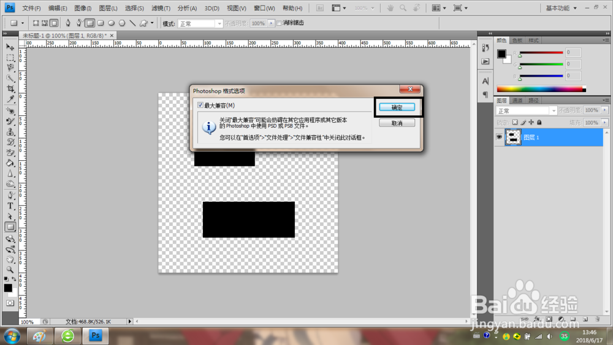Toggle the 消除锯齿 anti-alias checkbox

point(279,23)
